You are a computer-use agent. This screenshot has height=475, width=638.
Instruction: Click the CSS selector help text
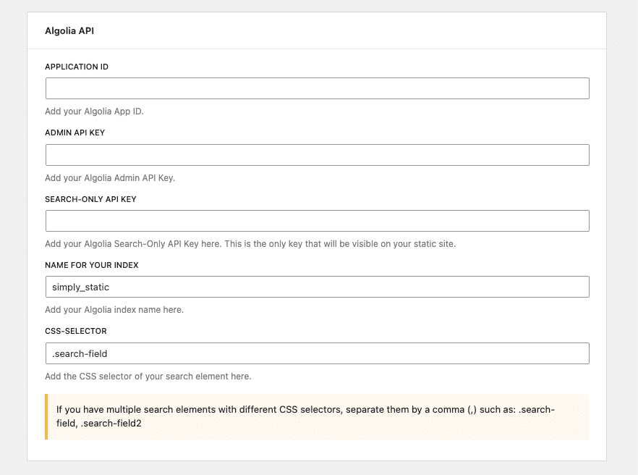point(148,377)
